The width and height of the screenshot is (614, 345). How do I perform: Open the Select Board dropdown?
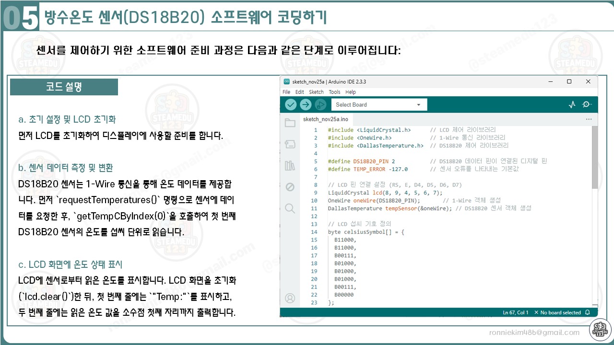(378, 104)
